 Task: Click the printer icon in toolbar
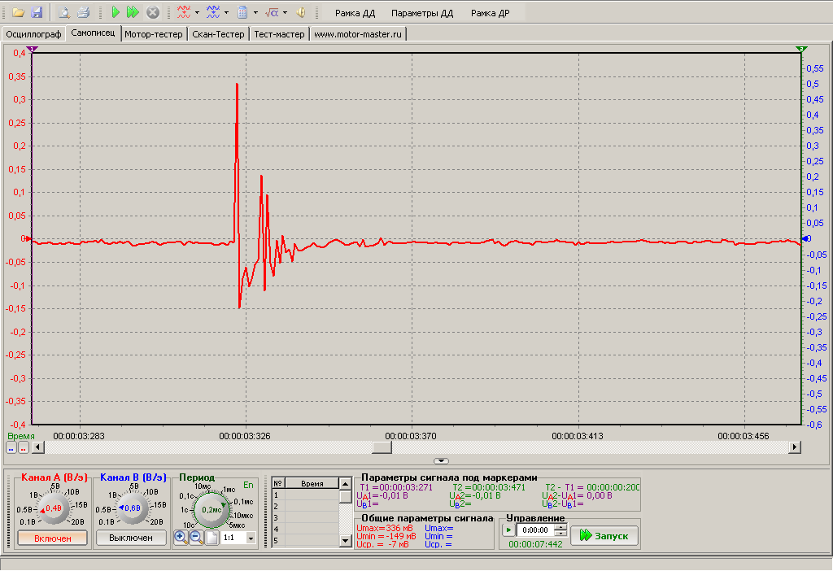tap(83, 13)
